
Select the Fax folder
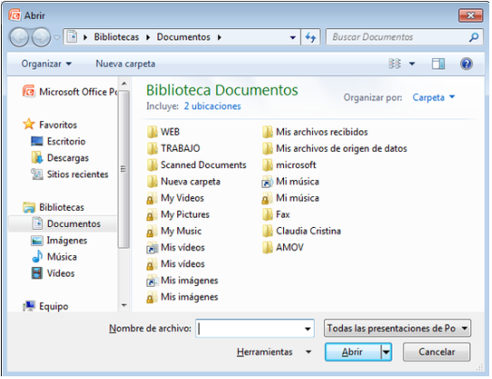276,214
